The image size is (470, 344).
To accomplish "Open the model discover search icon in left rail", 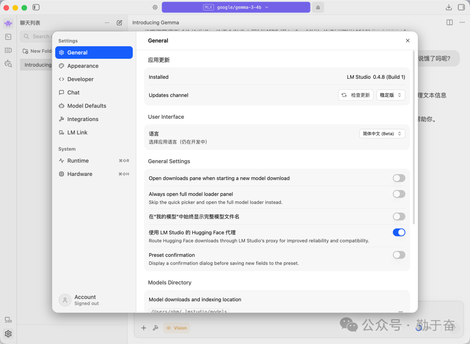I will tap(8, 64).
